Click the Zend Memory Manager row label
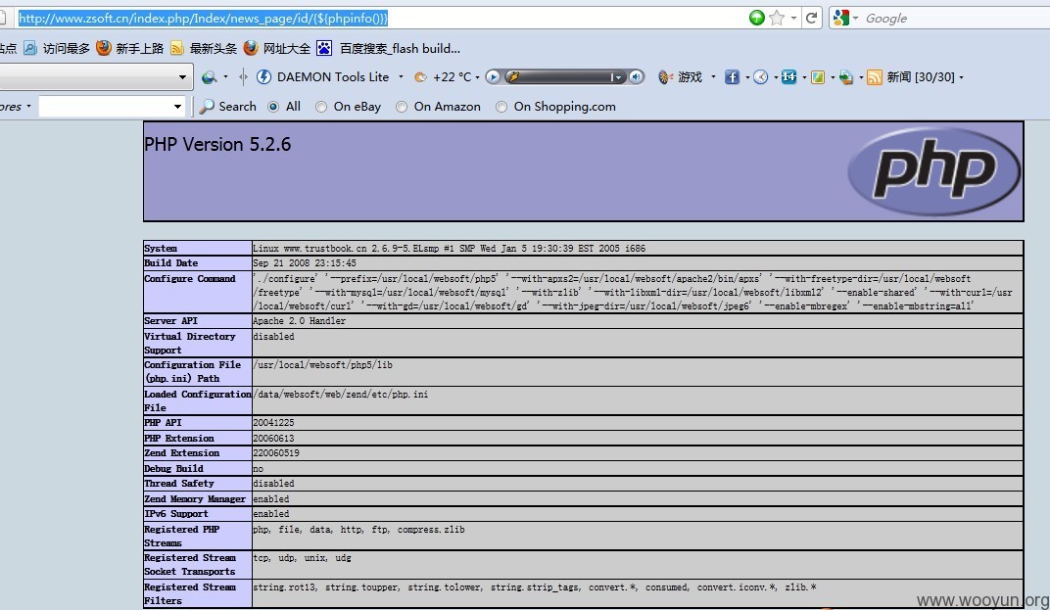Viewport: 1050px width, 610px height. click(x=195, y=498)
